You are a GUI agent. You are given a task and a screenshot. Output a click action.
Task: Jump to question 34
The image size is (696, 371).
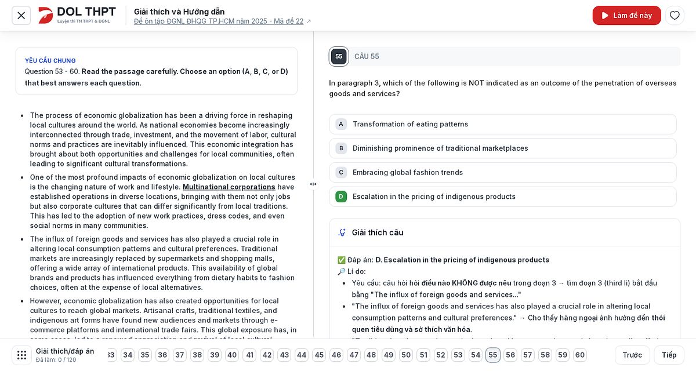(128, 355)
